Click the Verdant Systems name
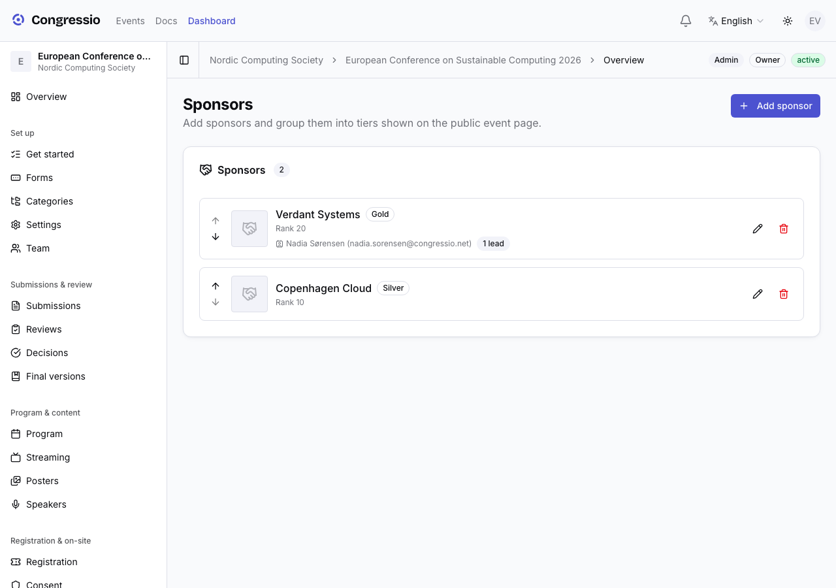The image size is (836, 588). click(318, 214)
